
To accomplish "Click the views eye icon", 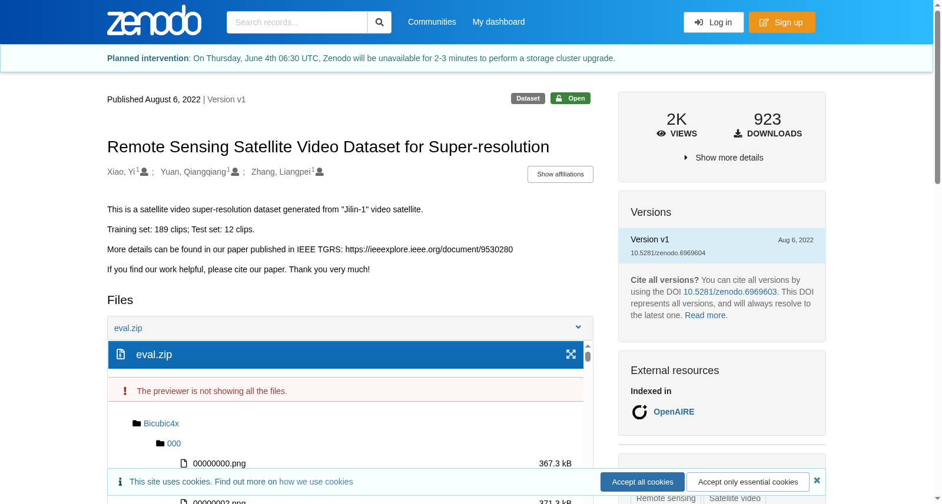I will tap(661, 133).
